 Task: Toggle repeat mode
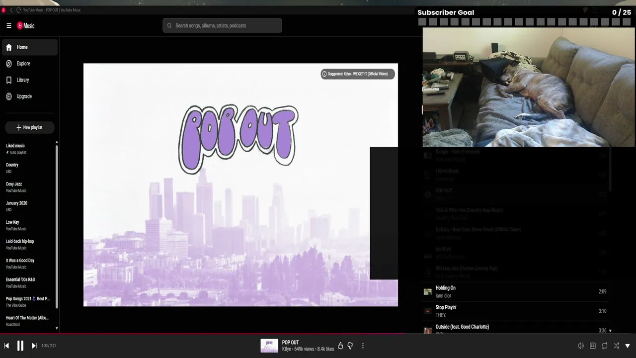(x=605, y=346)
